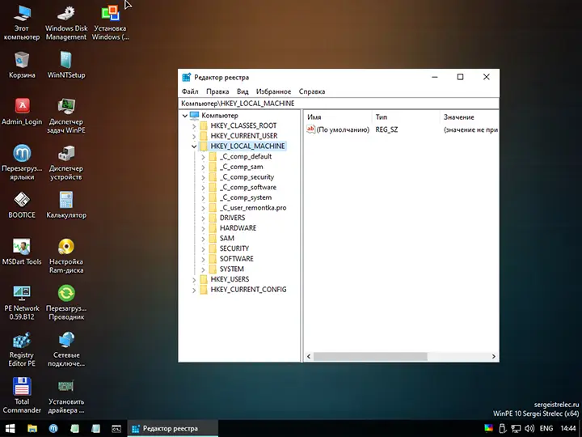Open the Настройка Ram-диска icon

click(66, 256)
